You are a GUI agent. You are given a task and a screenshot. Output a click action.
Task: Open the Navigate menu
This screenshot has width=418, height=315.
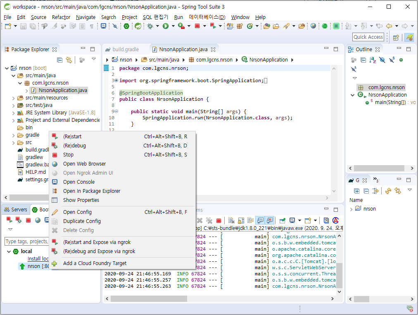click(x=85, y=17)
